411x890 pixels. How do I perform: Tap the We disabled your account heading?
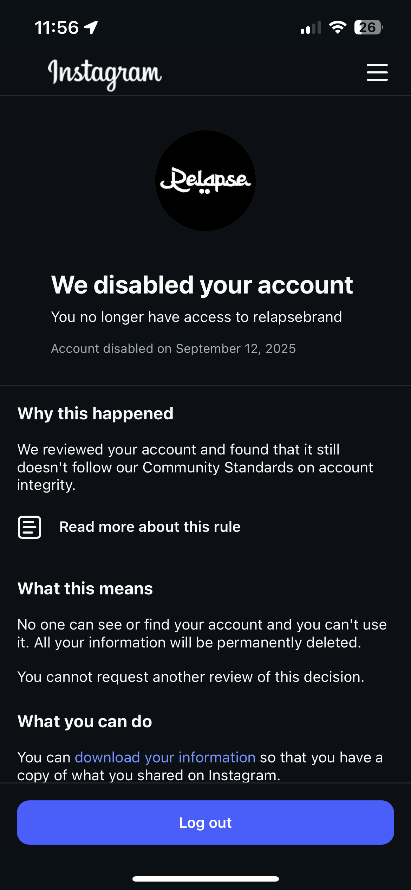(x=202, y=285)
